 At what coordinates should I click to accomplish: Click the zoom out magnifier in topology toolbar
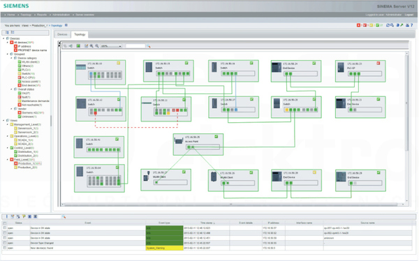[97, 46]
